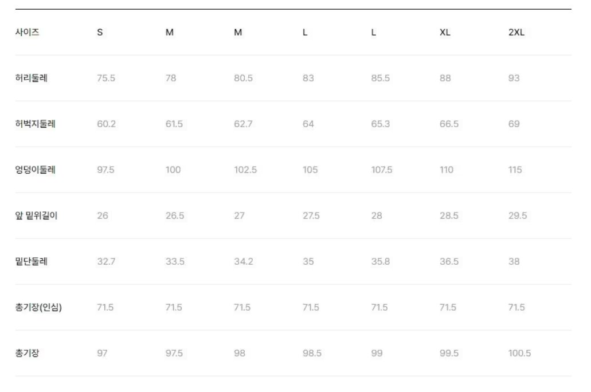Click total length value 100.5
Screen dimensions: 591x392
tap(519, 353)
